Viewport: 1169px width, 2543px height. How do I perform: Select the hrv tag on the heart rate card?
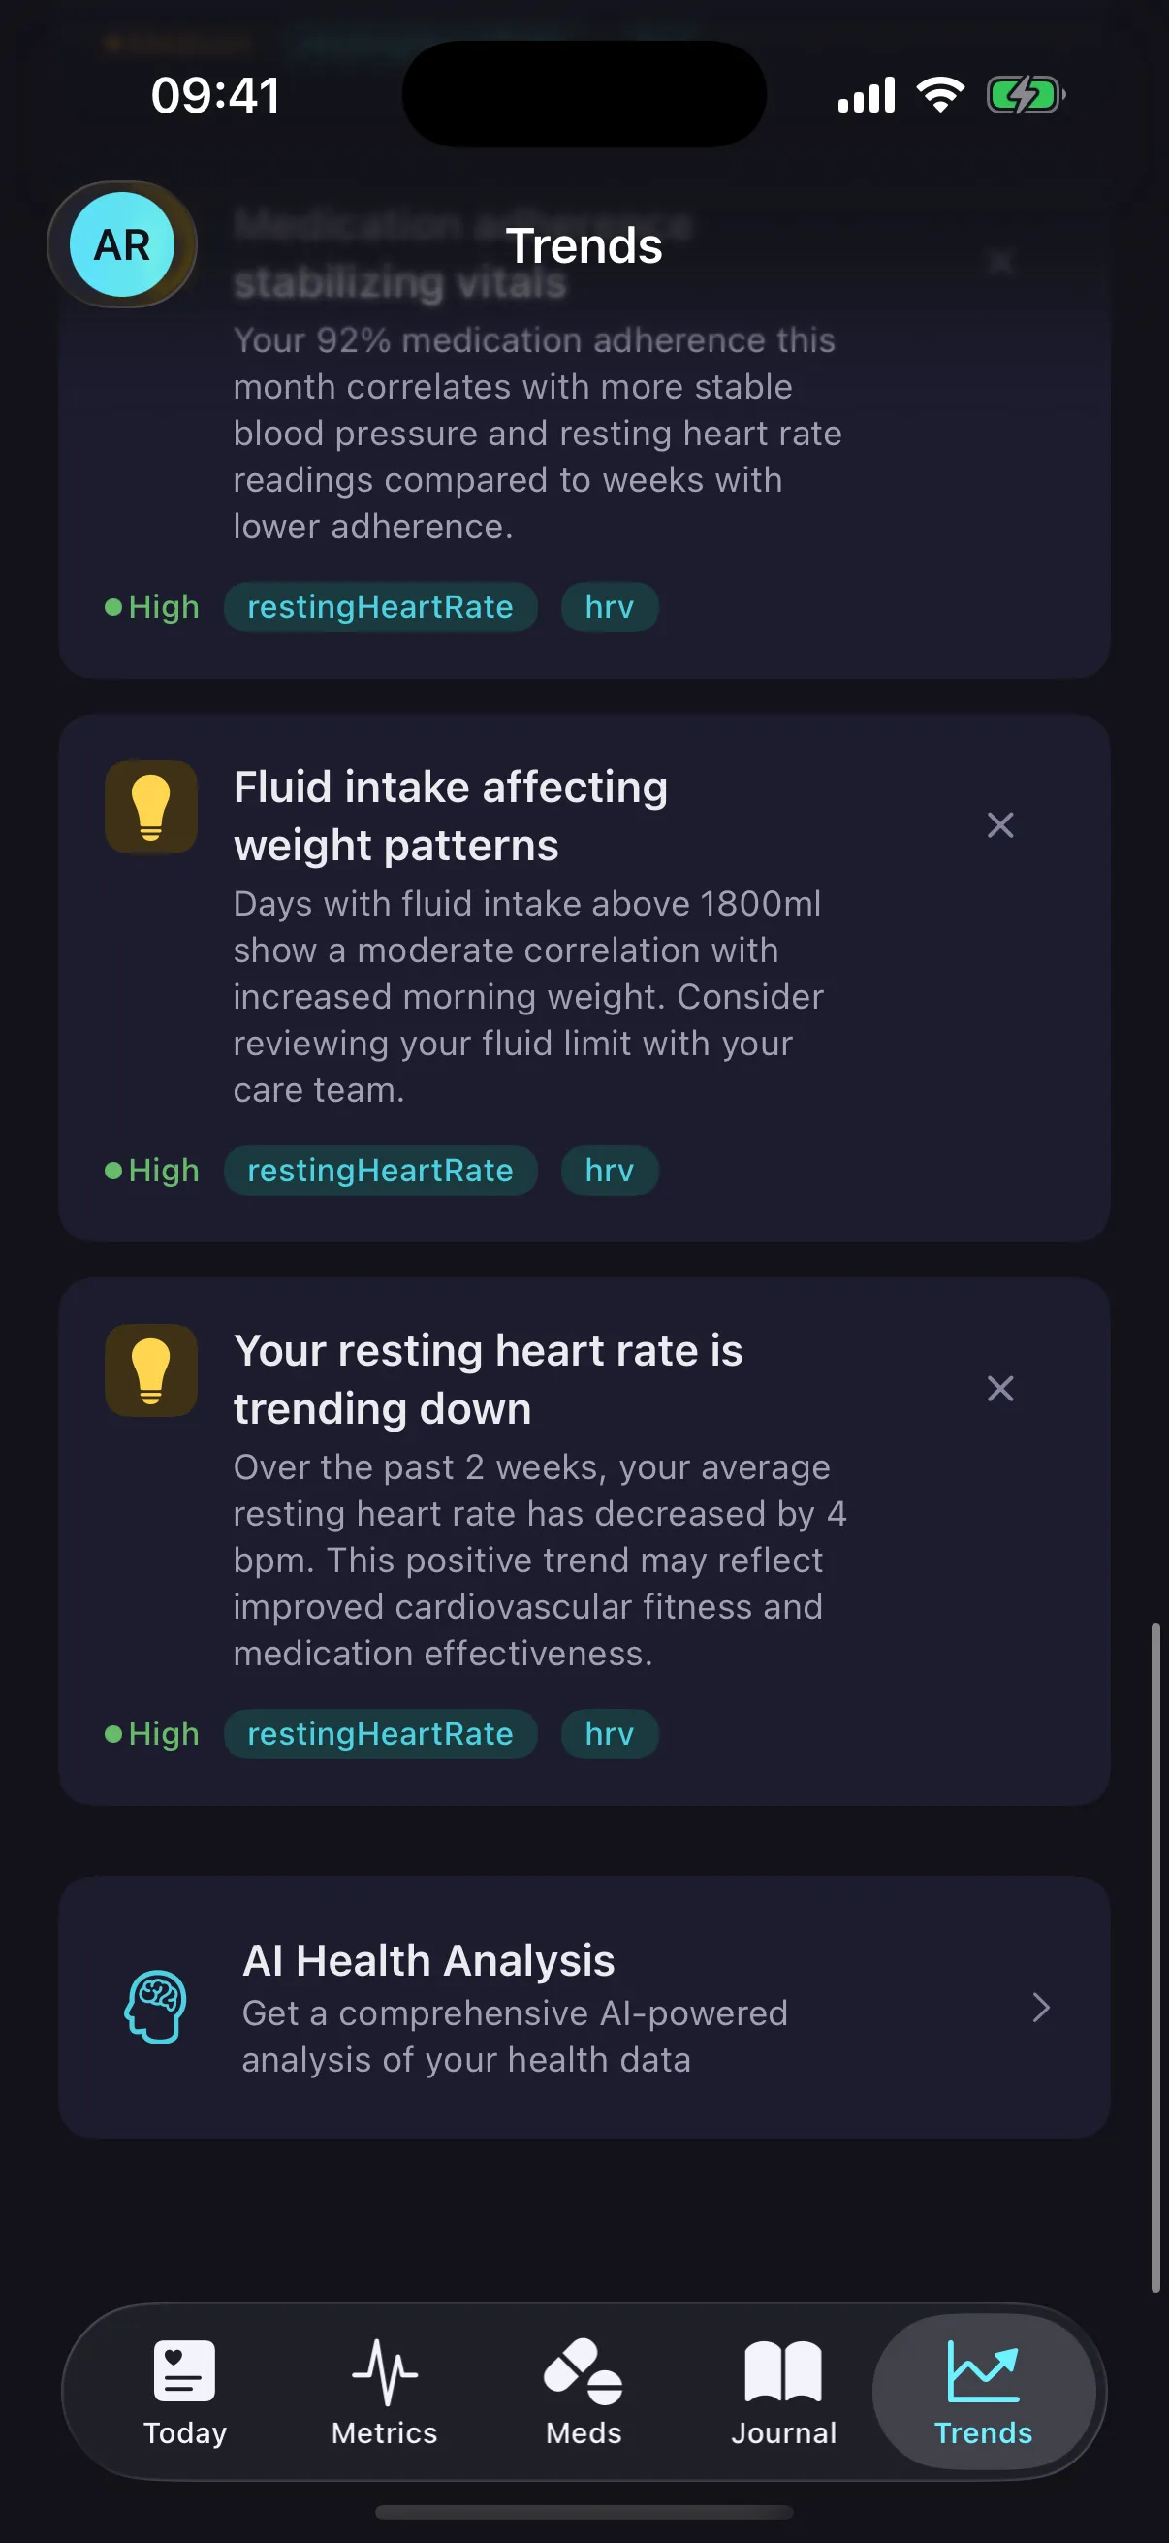[x=609, y=1733]
